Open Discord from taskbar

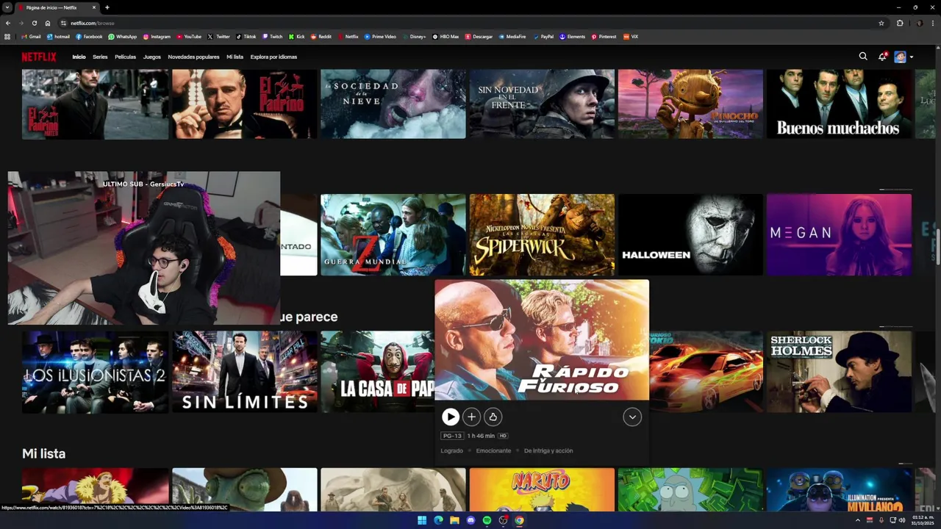point(470,520)
